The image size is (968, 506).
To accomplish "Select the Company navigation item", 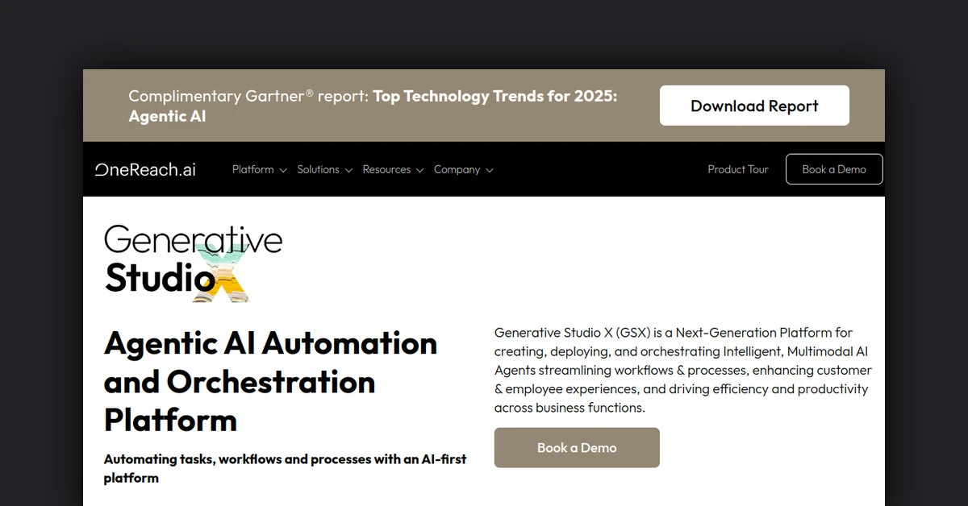I will pos(457,169).
